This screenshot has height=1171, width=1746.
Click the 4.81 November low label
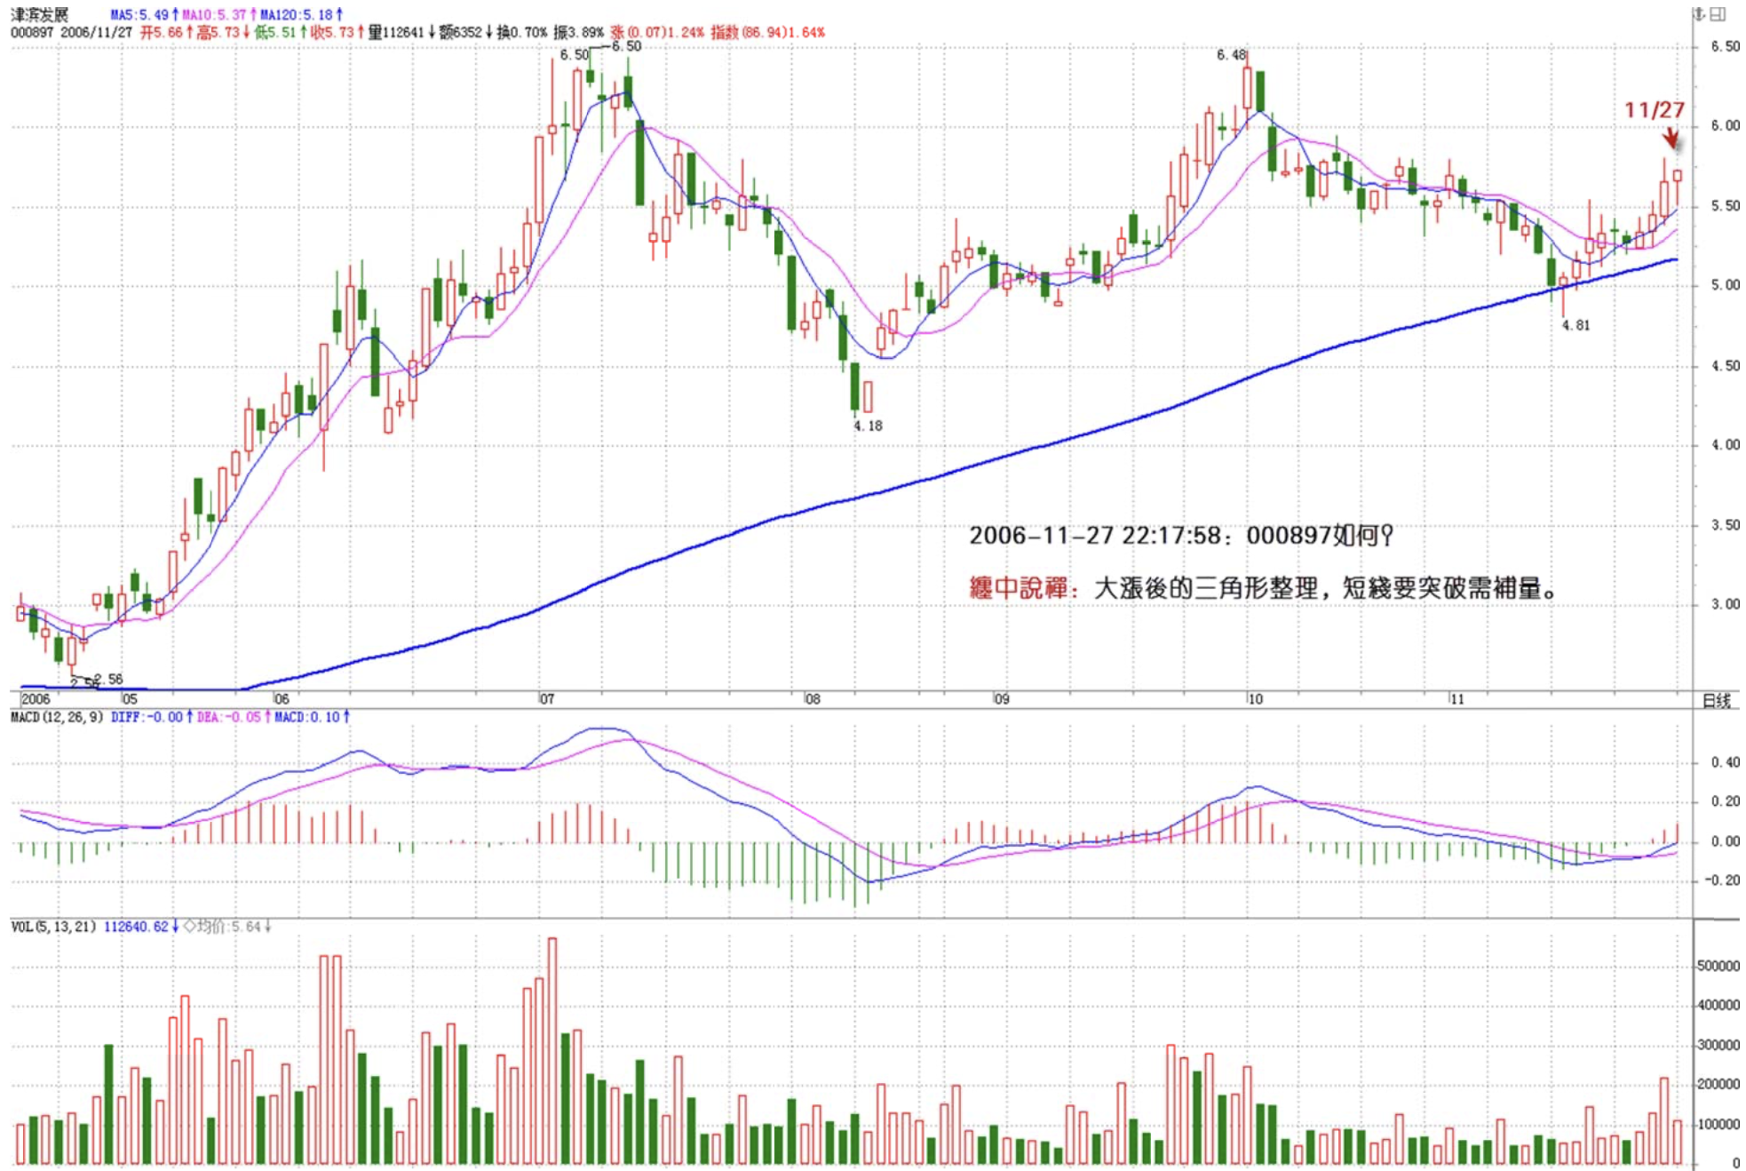(1575, 325)
